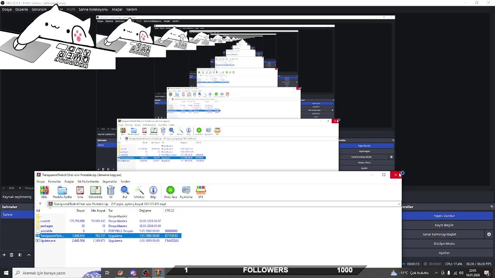
Task: Open Ayarlar button in OBS controls
Action: pyautogui.click(x=444, y=253)
